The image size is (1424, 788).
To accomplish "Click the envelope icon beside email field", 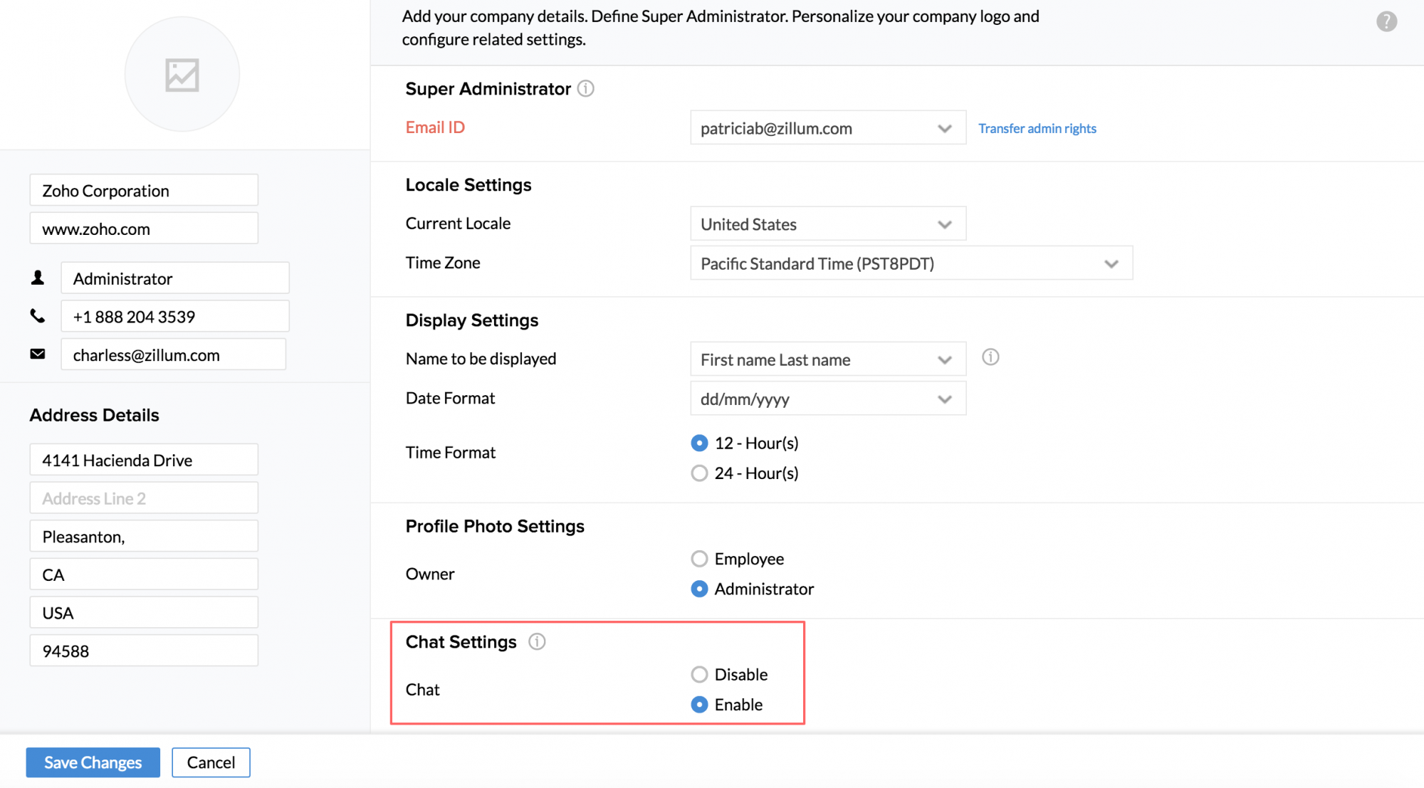I will pos(38,354).
